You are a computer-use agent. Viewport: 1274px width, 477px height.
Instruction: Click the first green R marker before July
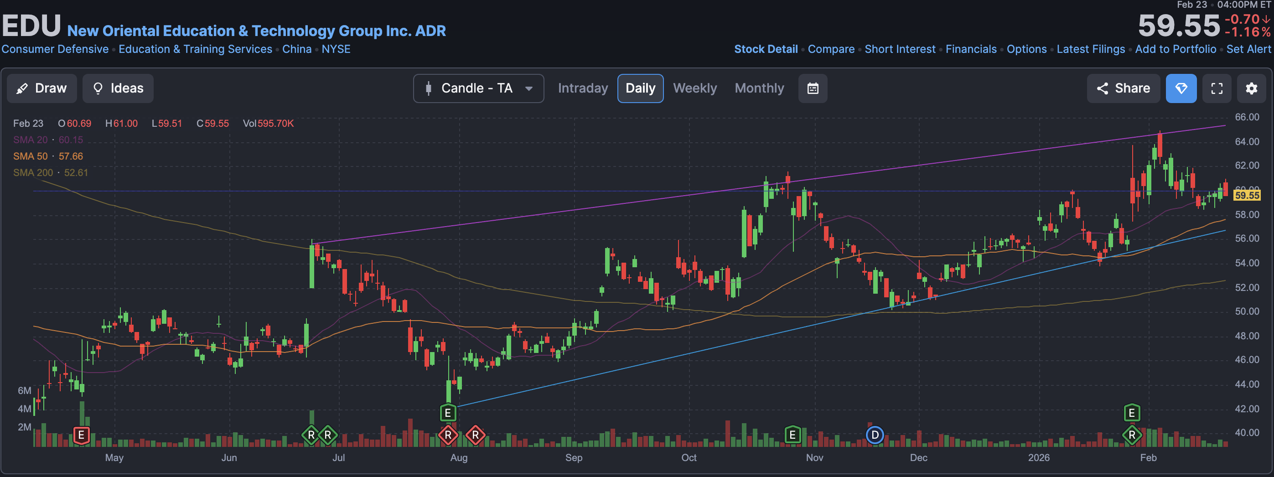click(311, 436)
